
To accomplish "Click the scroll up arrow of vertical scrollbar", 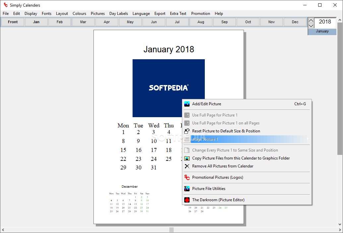I will [340, 20].
